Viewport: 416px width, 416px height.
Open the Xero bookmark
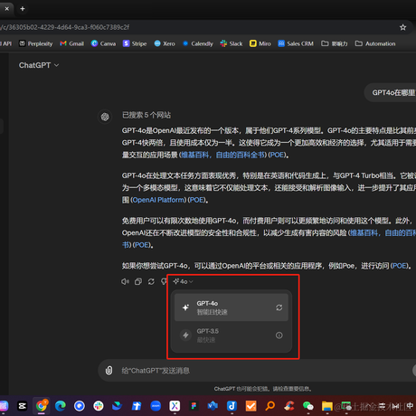point(165,43)
